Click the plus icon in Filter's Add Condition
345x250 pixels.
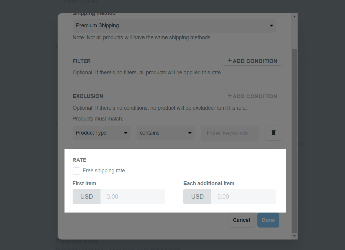point(229,61)
